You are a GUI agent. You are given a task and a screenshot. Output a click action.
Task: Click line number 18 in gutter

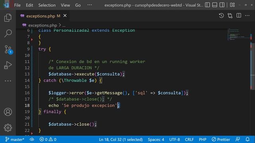coord(27,105)
